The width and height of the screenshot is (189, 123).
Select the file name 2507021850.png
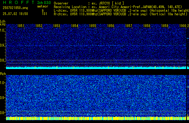pyautogui.click(x=15, y=8)
